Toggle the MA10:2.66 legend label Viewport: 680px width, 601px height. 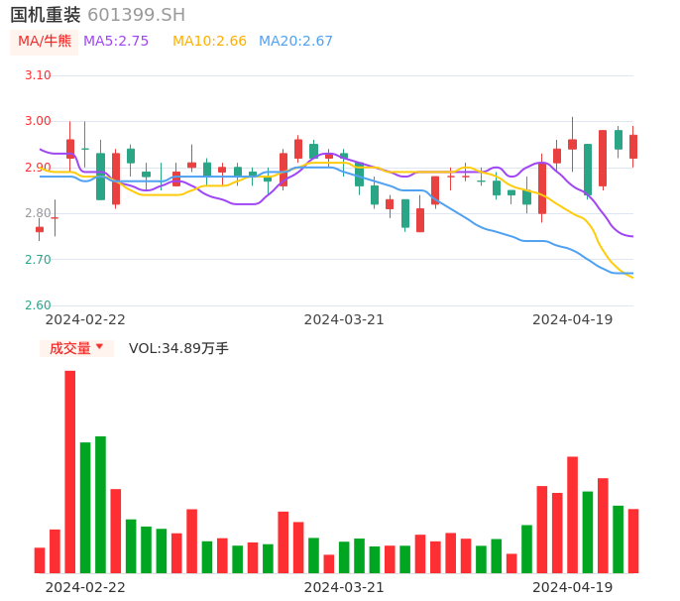coord(209,42)
